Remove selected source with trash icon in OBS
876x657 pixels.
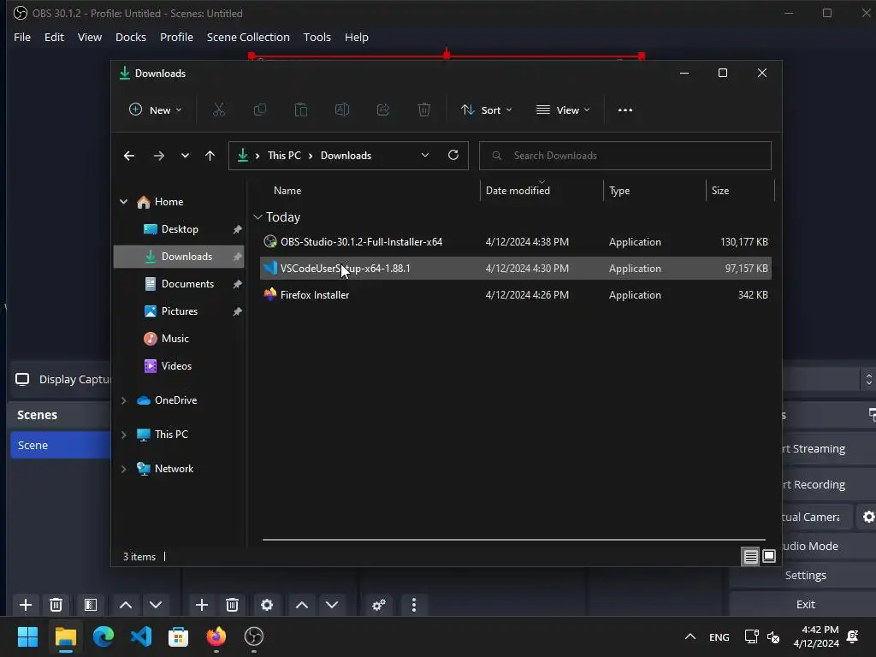pyautogui.click(x=233, y=605)
